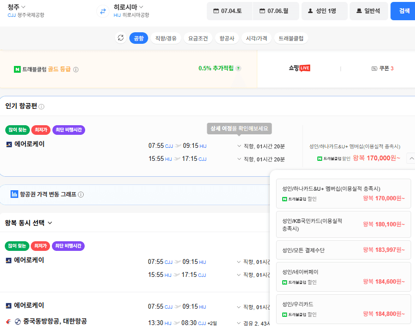Select the 요금조건 filter tab
This screenshot has height=326, width=415.
tap(198, 38)
